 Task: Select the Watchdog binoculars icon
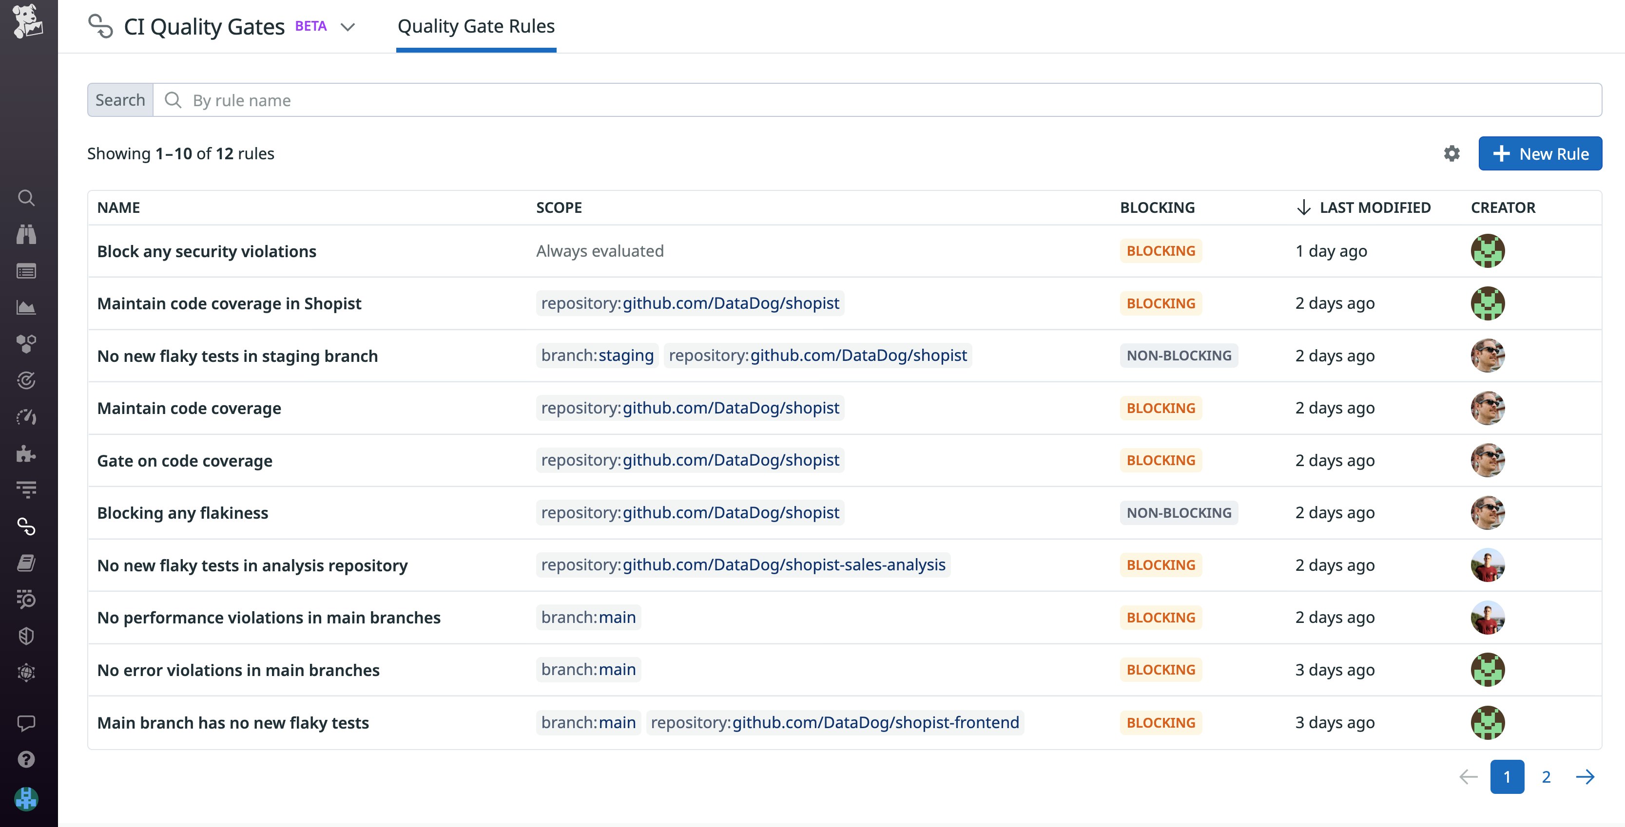click(x=27, y=234)
